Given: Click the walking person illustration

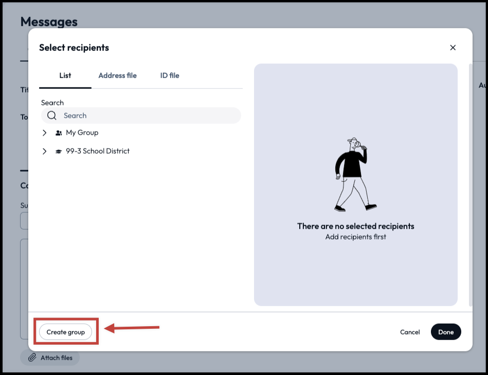Looking at the screenshot, I should [x=355, y=175].
